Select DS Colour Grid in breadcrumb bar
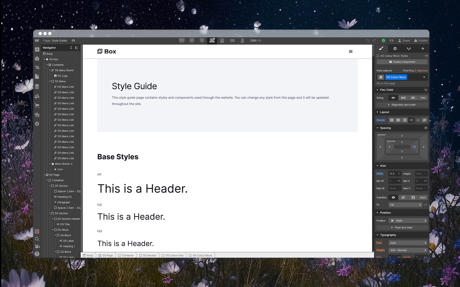The height and width of the screenshot is (287, 460). point(172,255)
